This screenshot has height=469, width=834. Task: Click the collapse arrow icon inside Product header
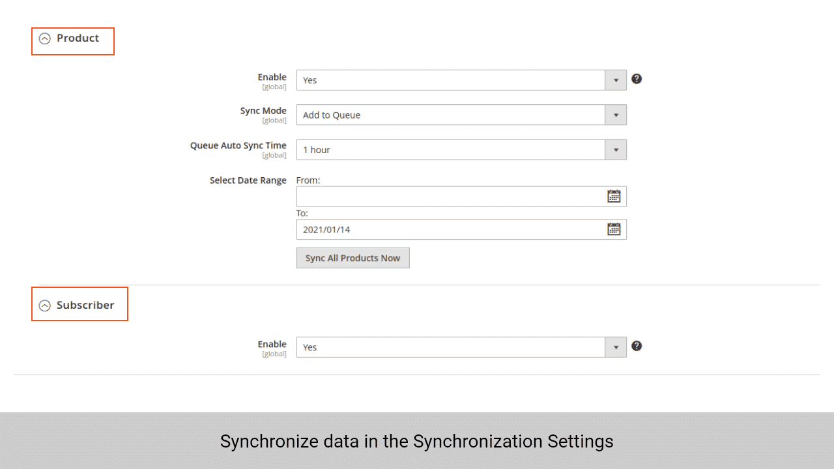[x=44, y=38]
